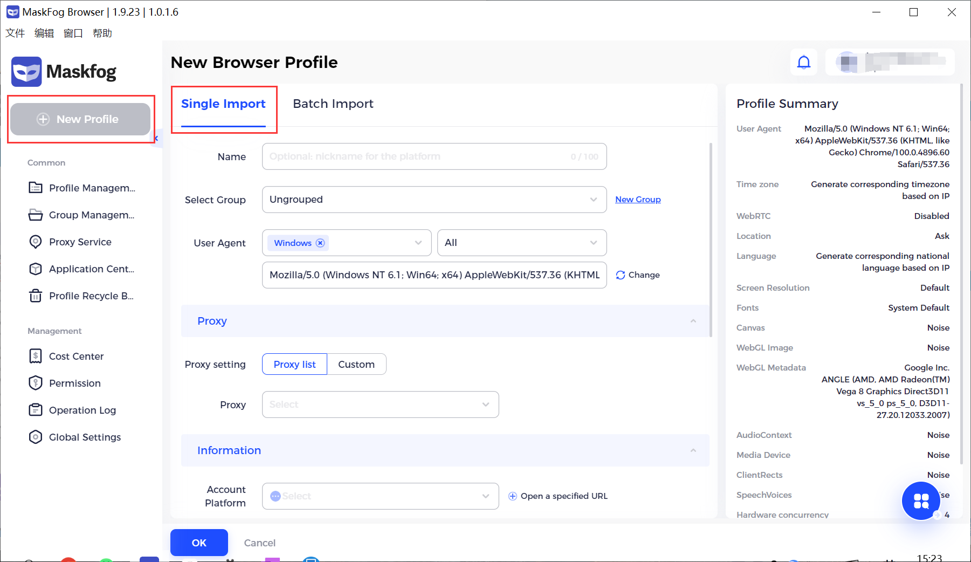Viewport: 971px width, 562px height.
Task: Click the New Group link
Action: 638,200
